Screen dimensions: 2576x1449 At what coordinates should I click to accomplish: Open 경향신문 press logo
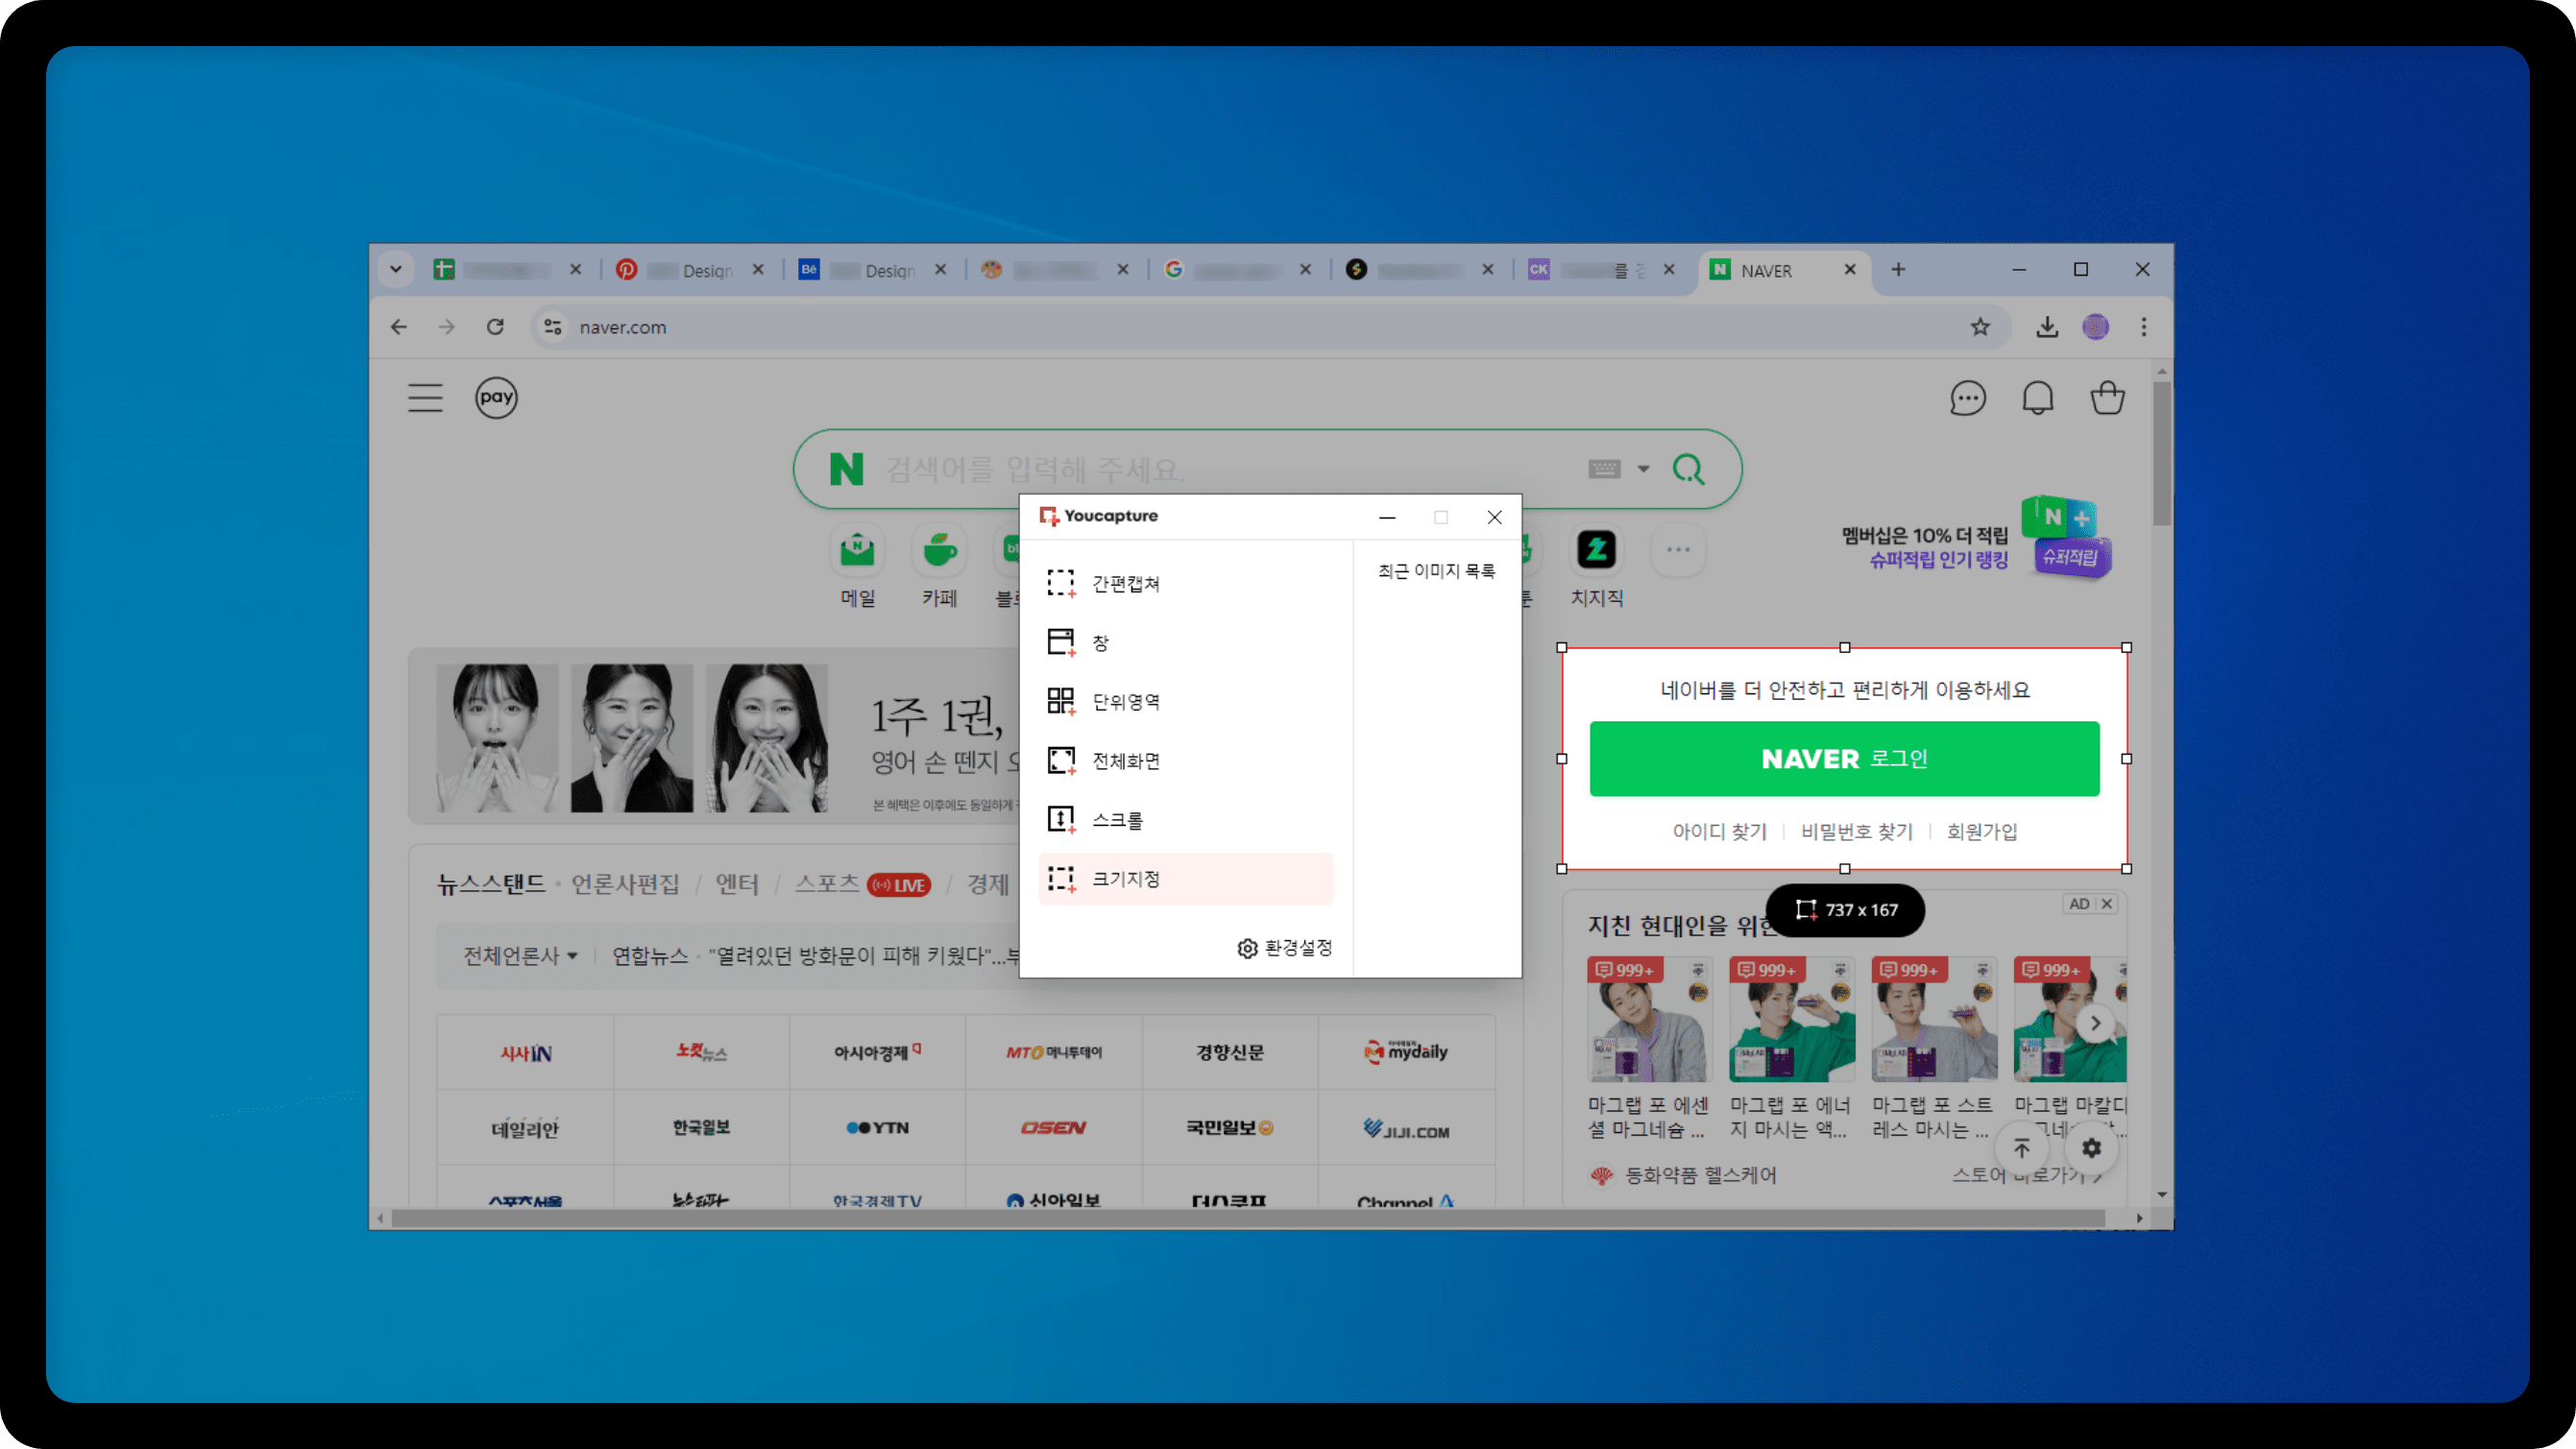[1230, 1052]
